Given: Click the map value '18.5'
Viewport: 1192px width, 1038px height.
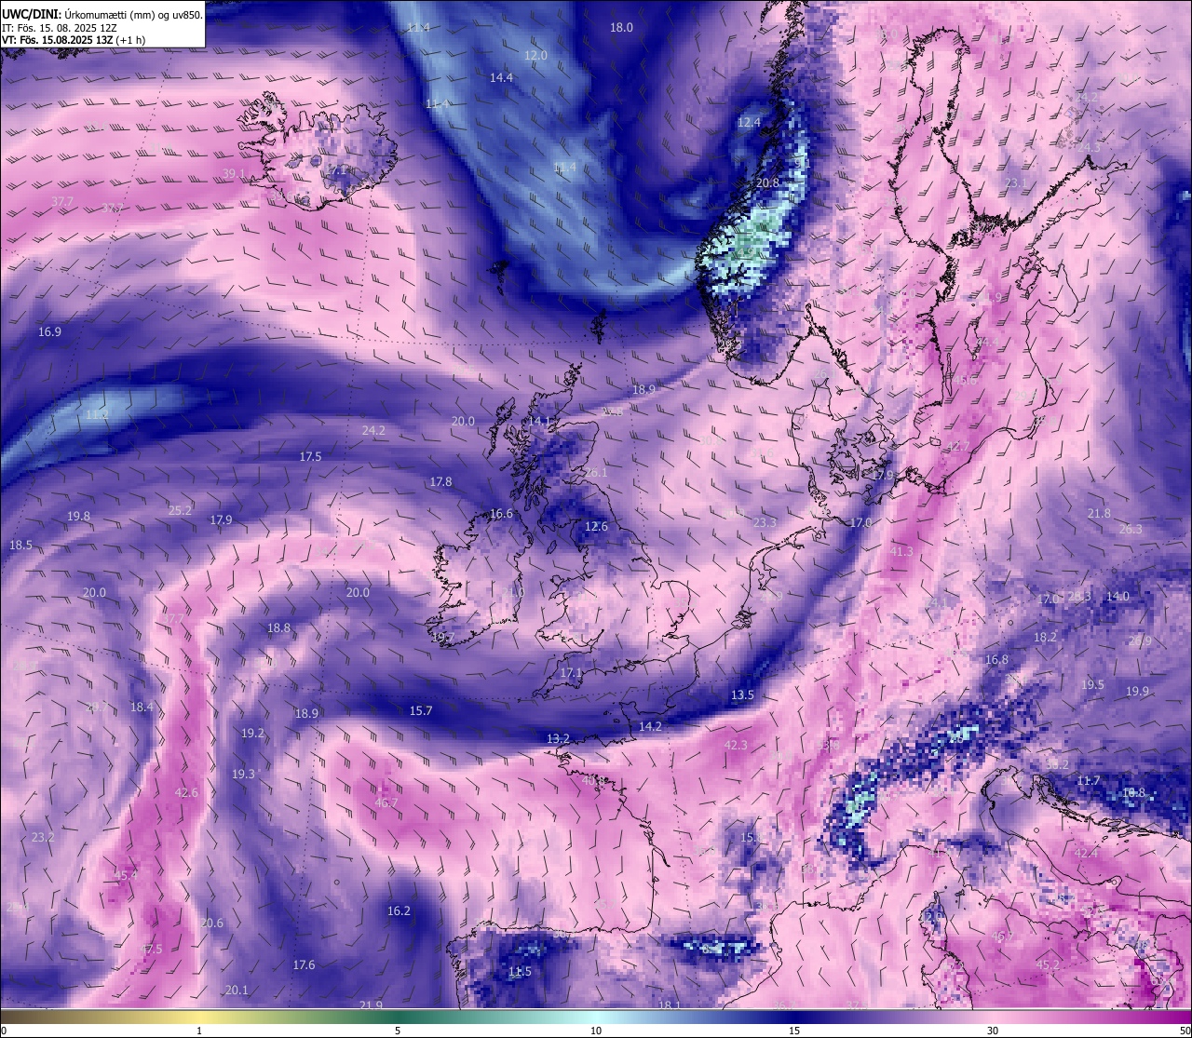Looking at the screenshot, I should click(x=20, y=546).
